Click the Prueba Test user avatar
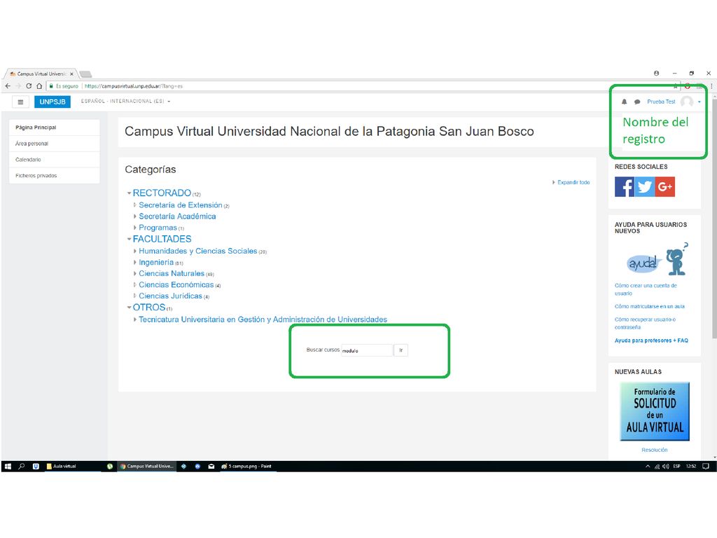The image size is (717, 538). click(687, 102)
